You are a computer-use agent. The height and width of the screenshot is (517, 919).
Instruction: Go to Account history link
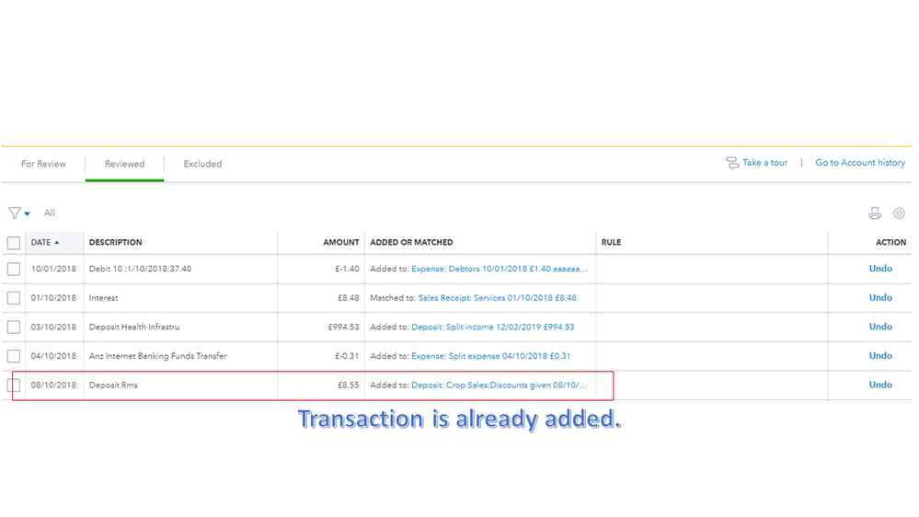coord(860,163)
